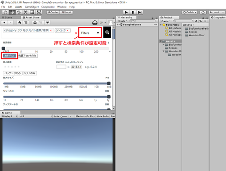The height and width of the screenshot is (171, 226).
Task: Filter Project search by label icon
Action: tap(201, 21)
